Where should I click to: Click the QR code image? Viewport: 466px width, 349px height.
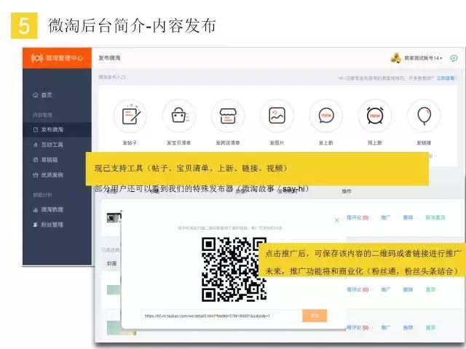[234, 270]
